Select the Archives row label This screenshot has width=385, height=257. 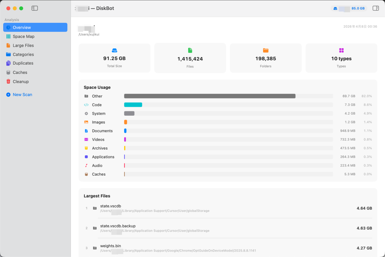[100, 148]
